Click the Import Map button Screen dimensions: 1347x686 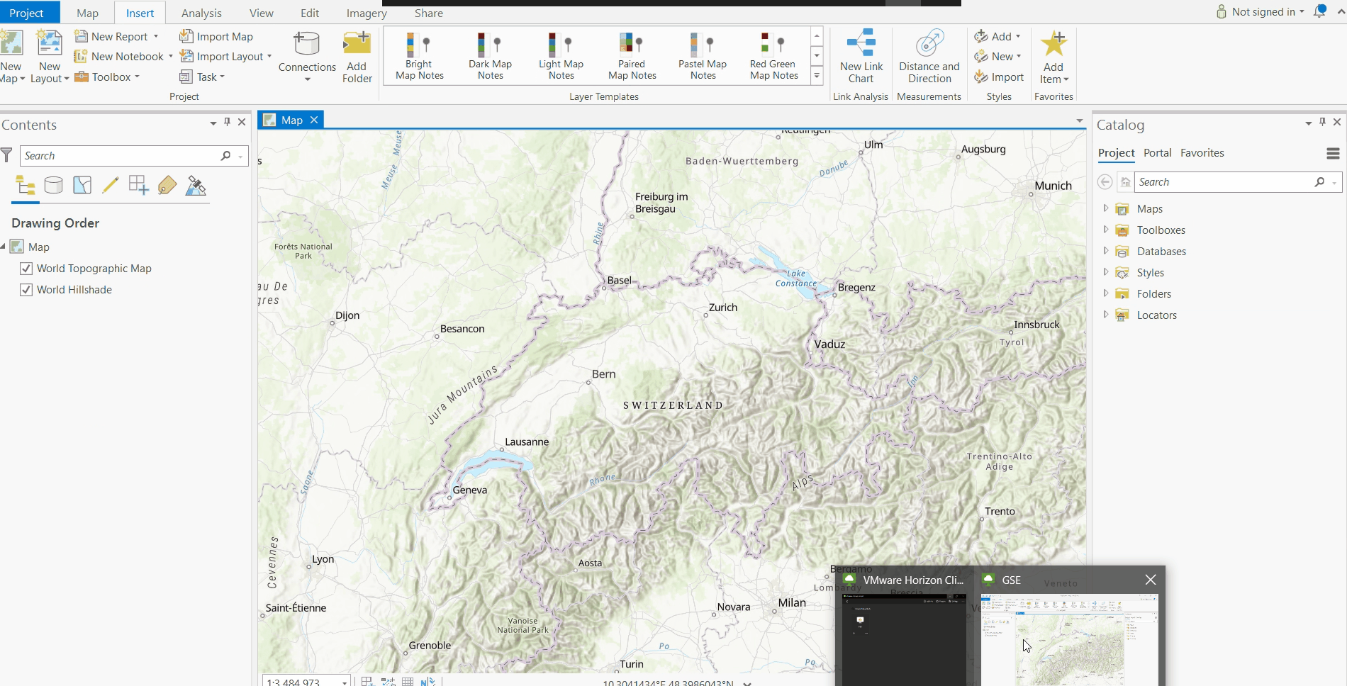point(216,37)
